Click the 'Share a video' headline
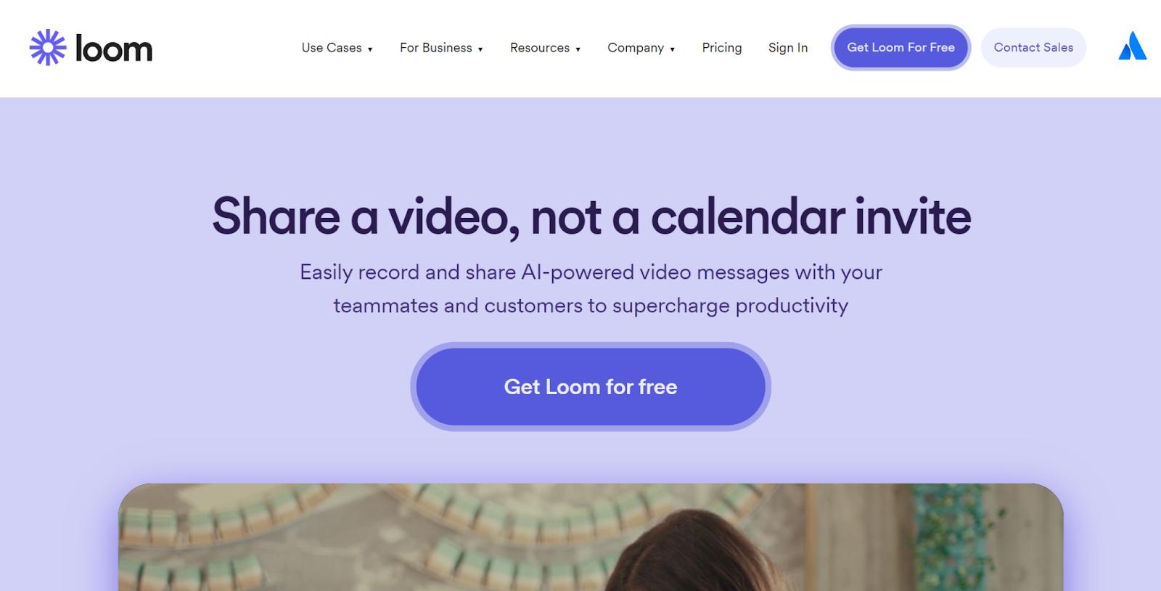 click(x=591, y=216)
